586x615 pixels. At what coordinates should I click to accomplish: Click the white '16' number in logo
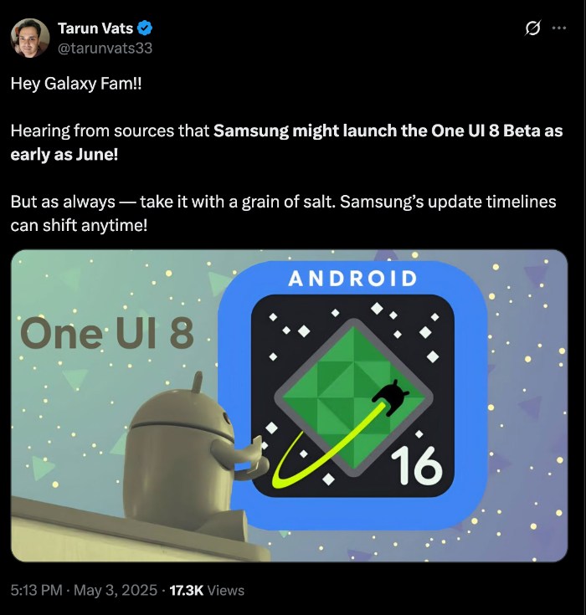coord(416,466)
